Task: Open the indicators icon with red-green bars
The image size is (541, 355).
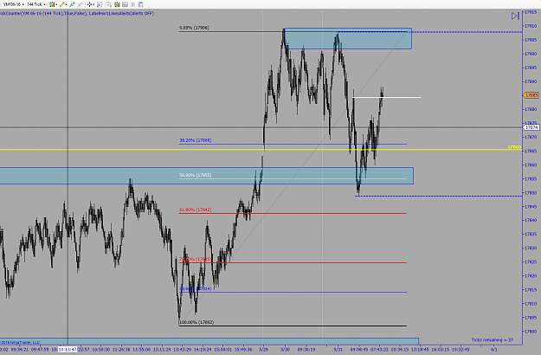Action: 118,4
